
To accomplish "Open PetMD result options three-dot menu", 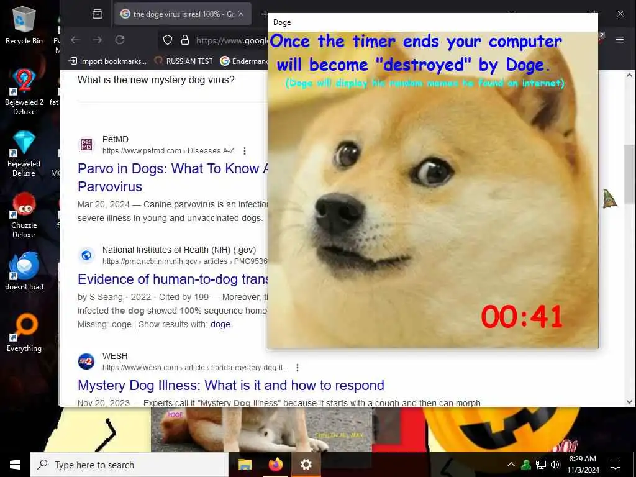I will pyautogui.click(x=245, y=151).
